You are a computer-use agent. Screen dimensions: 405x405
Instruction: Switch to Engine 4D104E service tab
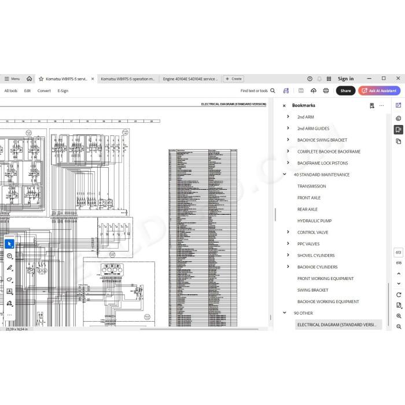pos(190,79)
